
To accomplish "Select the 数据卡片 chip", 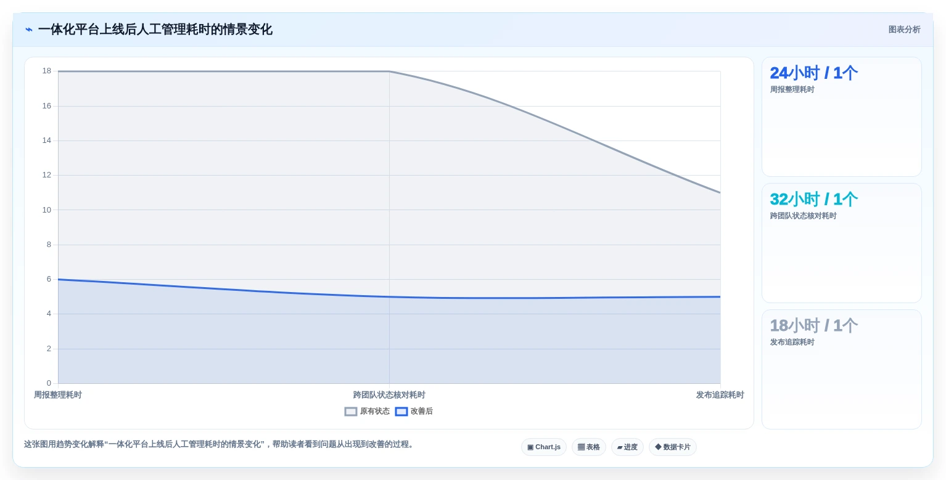I will [x=673, y=447].
